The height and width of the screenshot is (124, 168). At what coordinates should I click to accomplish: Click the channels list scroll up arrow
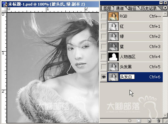pos(165,14)
